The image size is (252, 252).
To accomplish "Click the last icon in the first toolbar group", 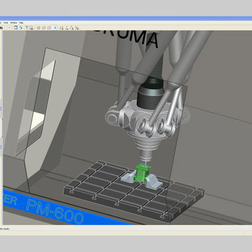I will click(31, 28).
